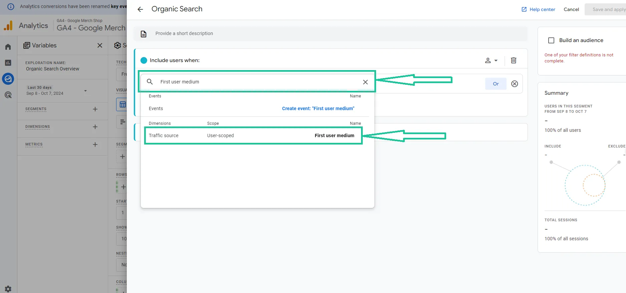This screenshot has width=626, height=293.
Task: Click the search magnifier icon
Action: point(150,82)
